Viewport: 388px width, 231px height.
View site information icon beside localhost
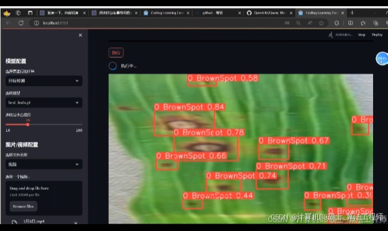pyautogui.click(x=36, y=23)
